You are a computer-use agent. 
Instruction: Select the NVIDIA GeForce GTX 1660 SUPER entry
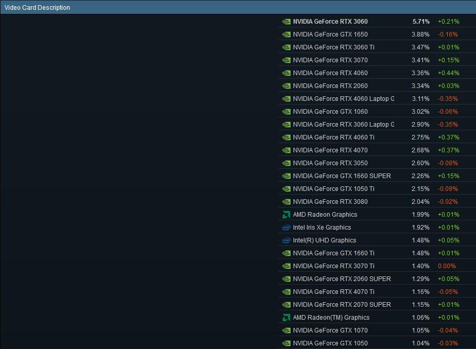pos(342,176)
